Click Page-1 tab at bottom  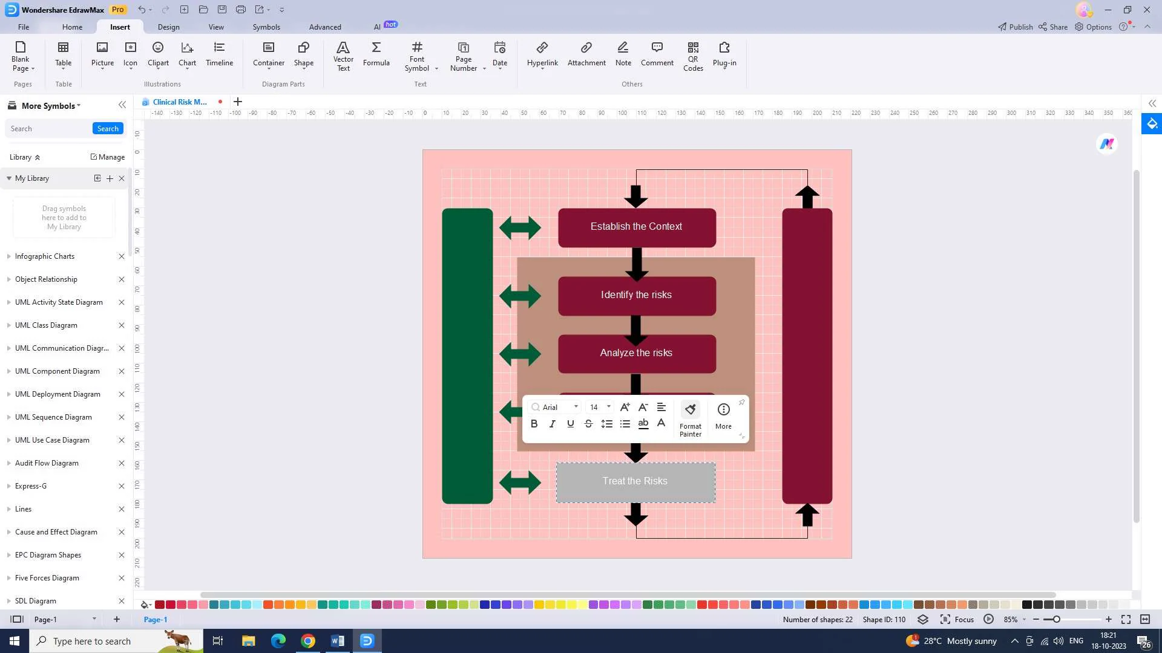[156, 619]
